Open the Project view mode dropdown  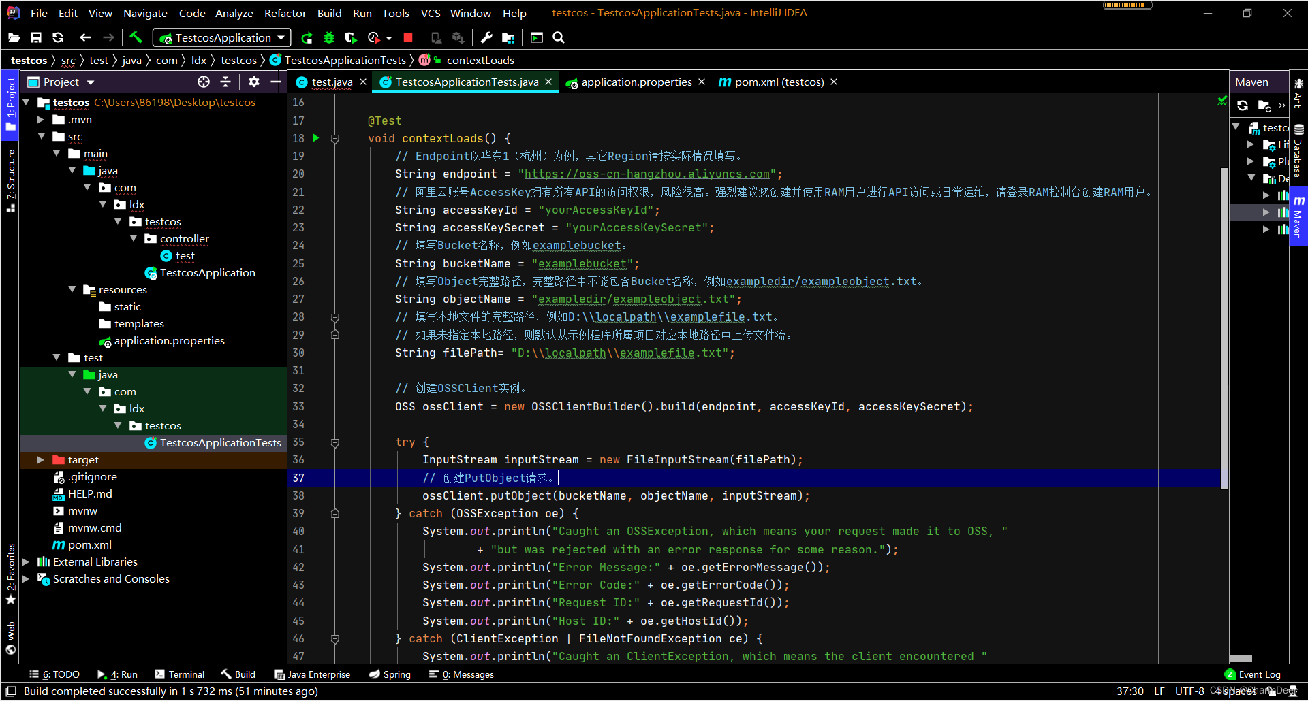(91, 82)
